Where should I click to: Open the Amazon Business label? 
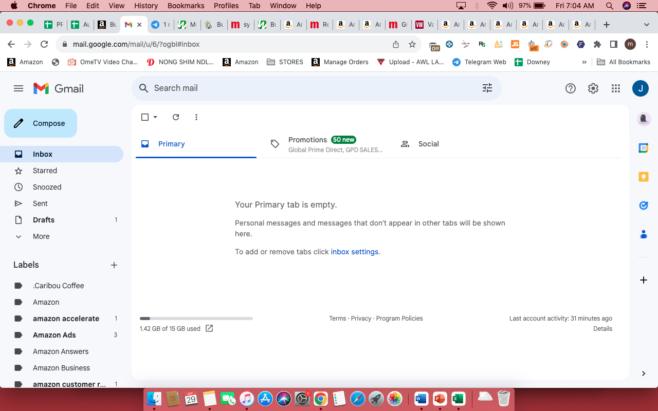pyautogui.click(x=62, y=368)
